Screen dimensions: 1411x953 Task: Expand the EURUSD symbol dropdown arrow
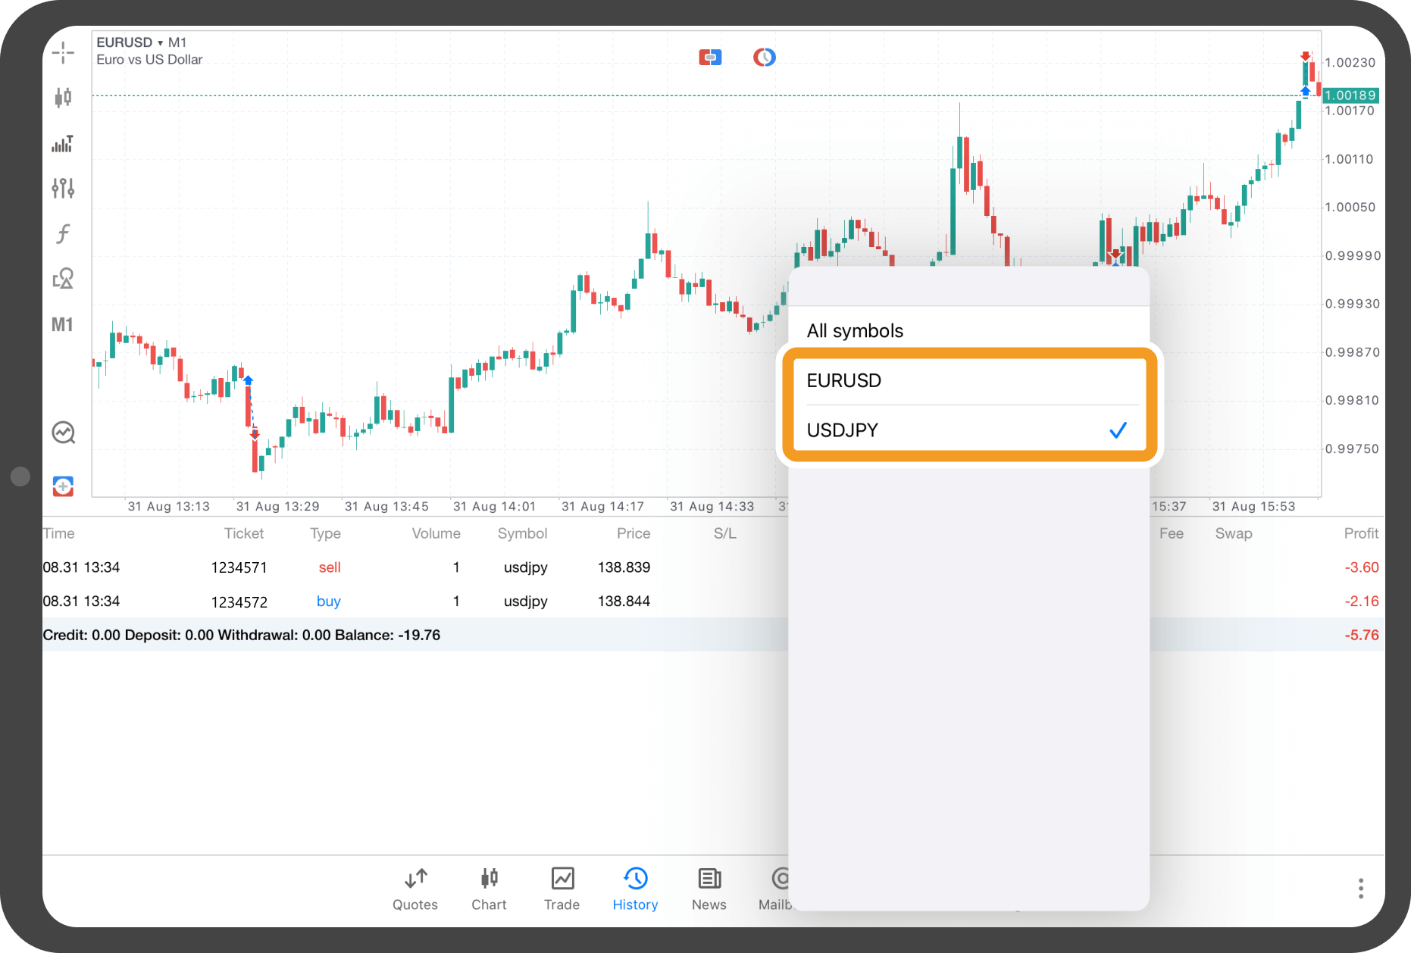(160, 43)
